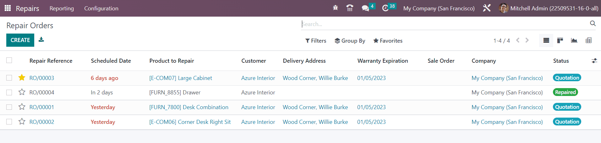Image resolution: width=601 pixels, height=143 pixels.
Task: Open the VoIP phone icon
Action: pyautogui.click(x=350, y=8)
